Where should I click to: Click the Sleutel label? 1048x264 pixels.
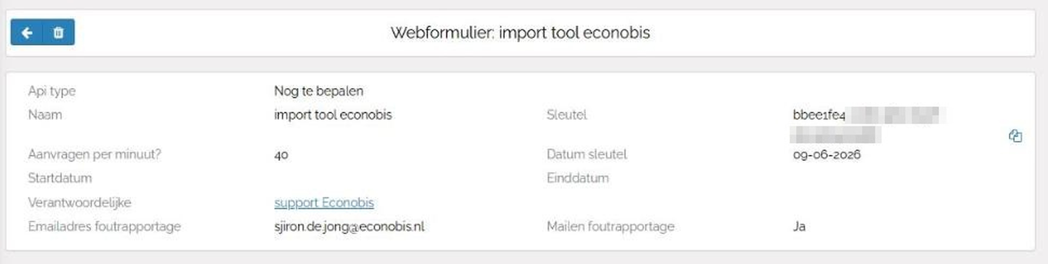(567, 115)
